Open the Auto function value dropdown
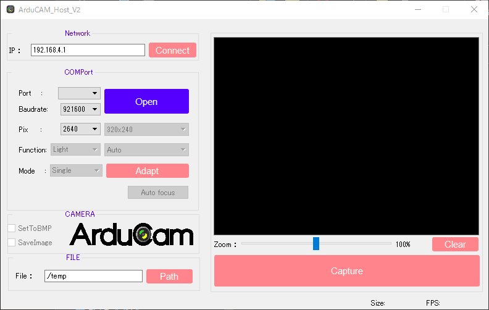489x310 pixels. click(x=146, y=149)
